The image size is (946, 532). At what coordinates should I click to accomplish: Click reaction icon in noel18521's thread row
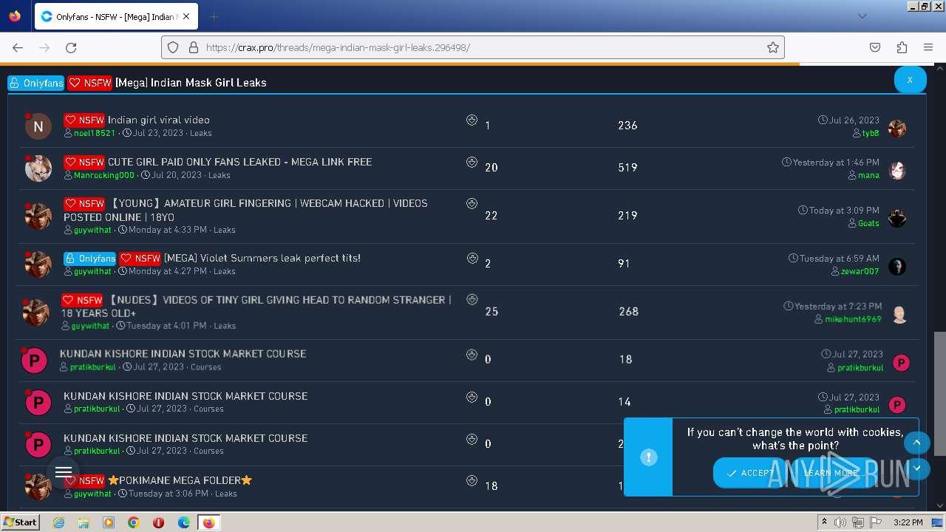(x=472, y=120)
